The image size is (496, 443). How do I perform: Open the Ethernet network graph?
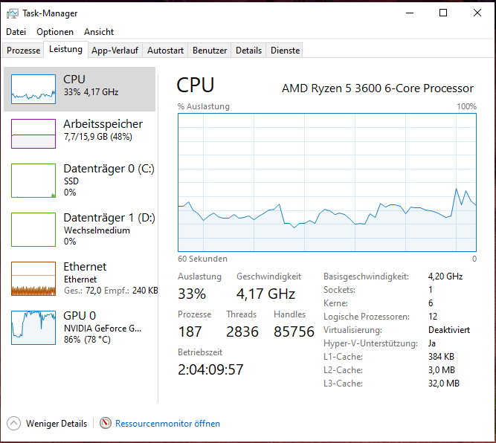coord(33,279)
